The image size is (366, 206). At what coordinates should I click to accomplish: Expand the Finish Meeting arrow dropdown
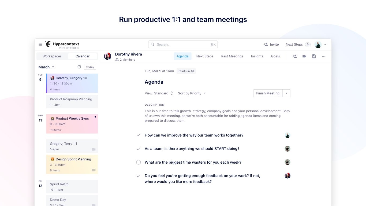(286, 93)
